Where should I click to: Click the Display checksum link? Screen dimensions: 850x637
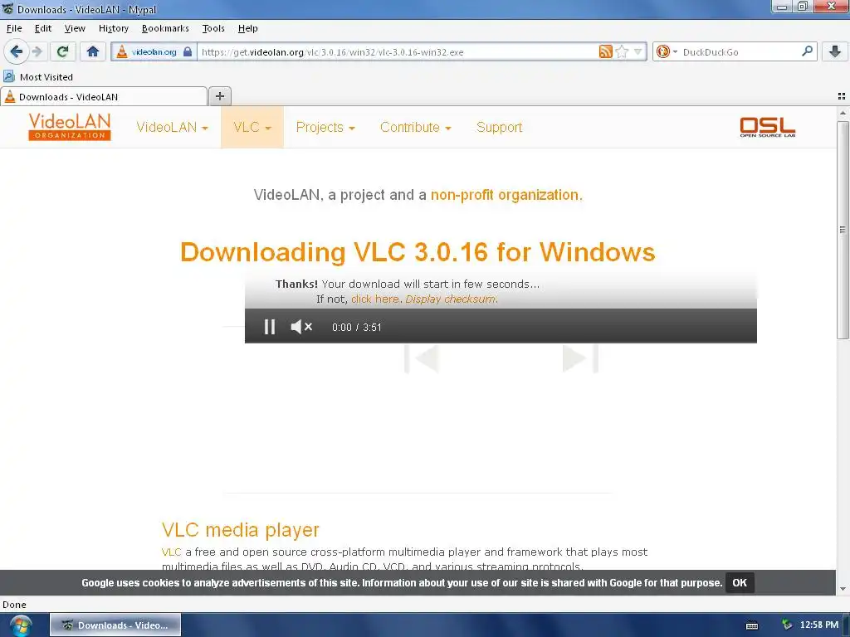[x=450, y=299]
